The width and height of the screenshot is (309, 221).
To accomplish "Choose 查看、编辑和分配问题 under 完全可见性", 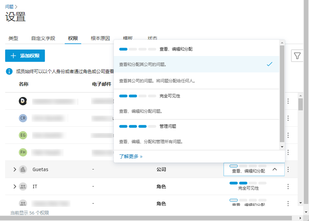I will (197, 111).
